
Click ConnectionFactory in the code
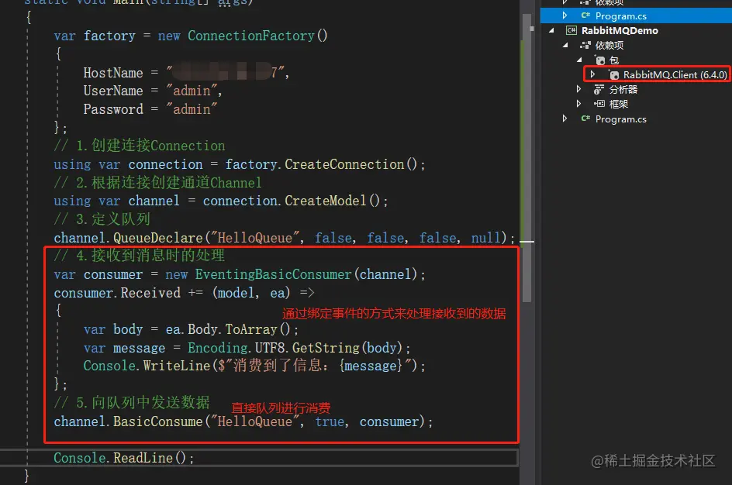tap(251, 36)
